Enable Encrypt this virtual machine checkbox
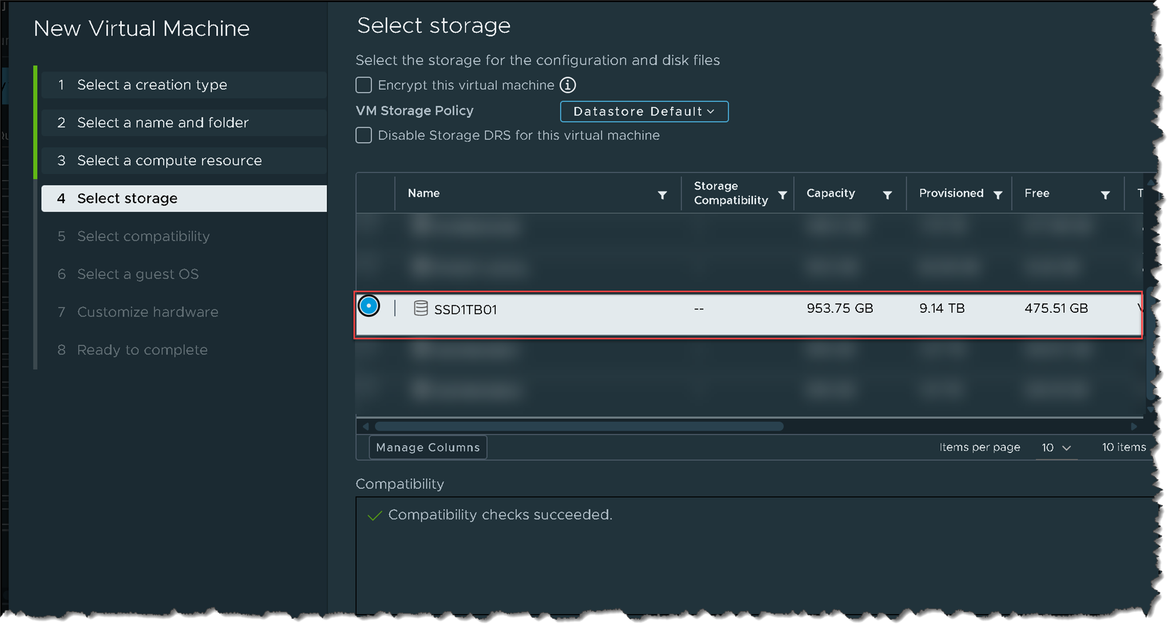The width and height of the screenshot is (1174, 631). [x=364, y=85]
